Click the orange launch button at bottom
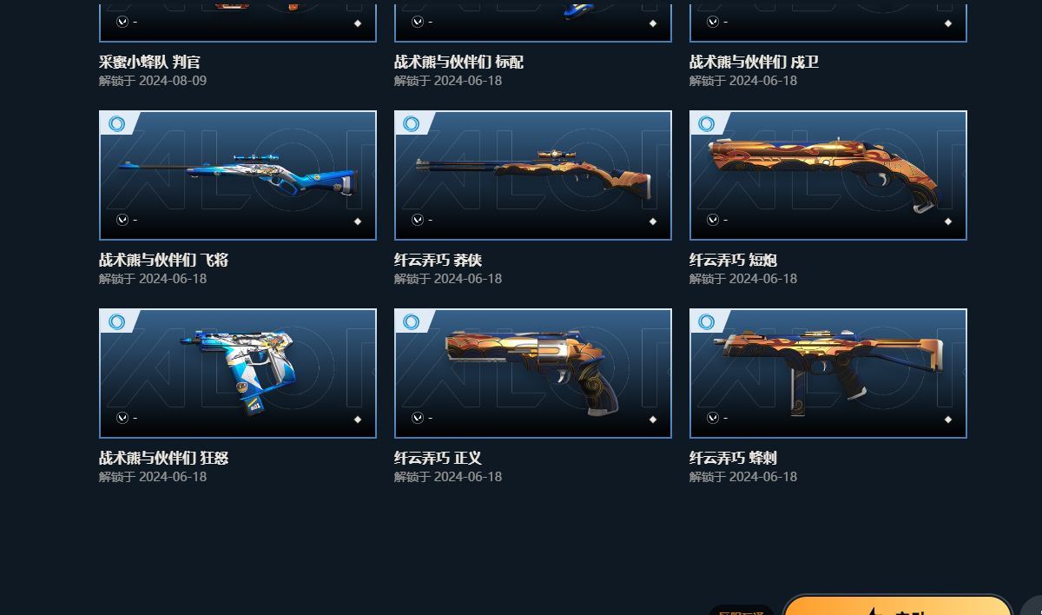Screen dimensions: 1042x615 coord(898,605)
